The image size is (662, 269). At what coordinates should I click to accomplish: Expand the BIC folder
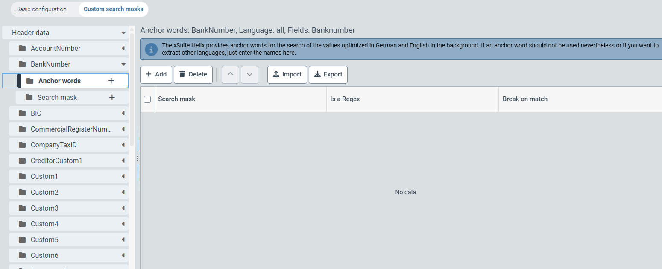point(123,113)
